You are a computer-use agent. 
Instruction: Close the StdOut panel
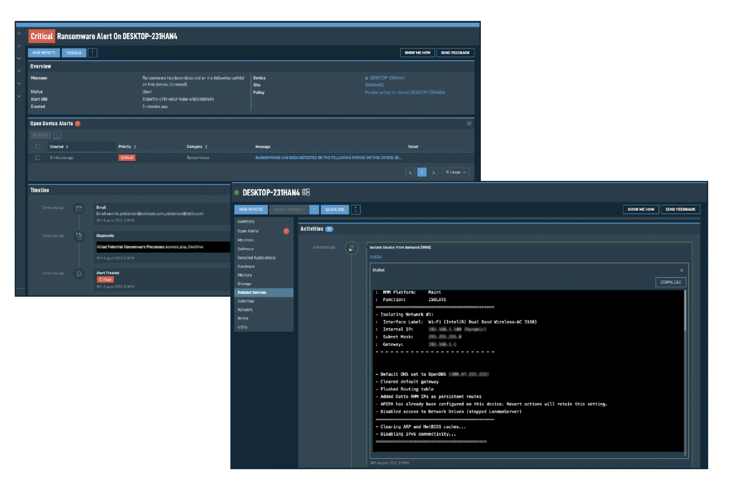coord(682,270)
